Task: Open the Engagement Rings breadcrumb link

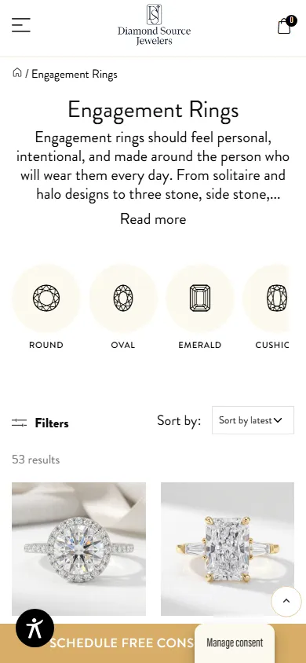Action: coord(75,75)
